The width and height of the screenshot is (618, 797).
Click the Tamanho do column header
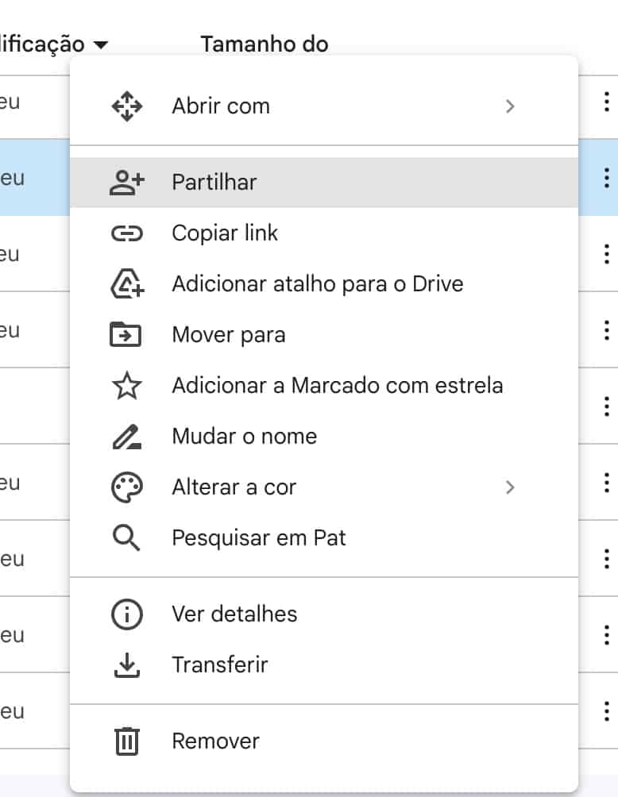point(265,44)
